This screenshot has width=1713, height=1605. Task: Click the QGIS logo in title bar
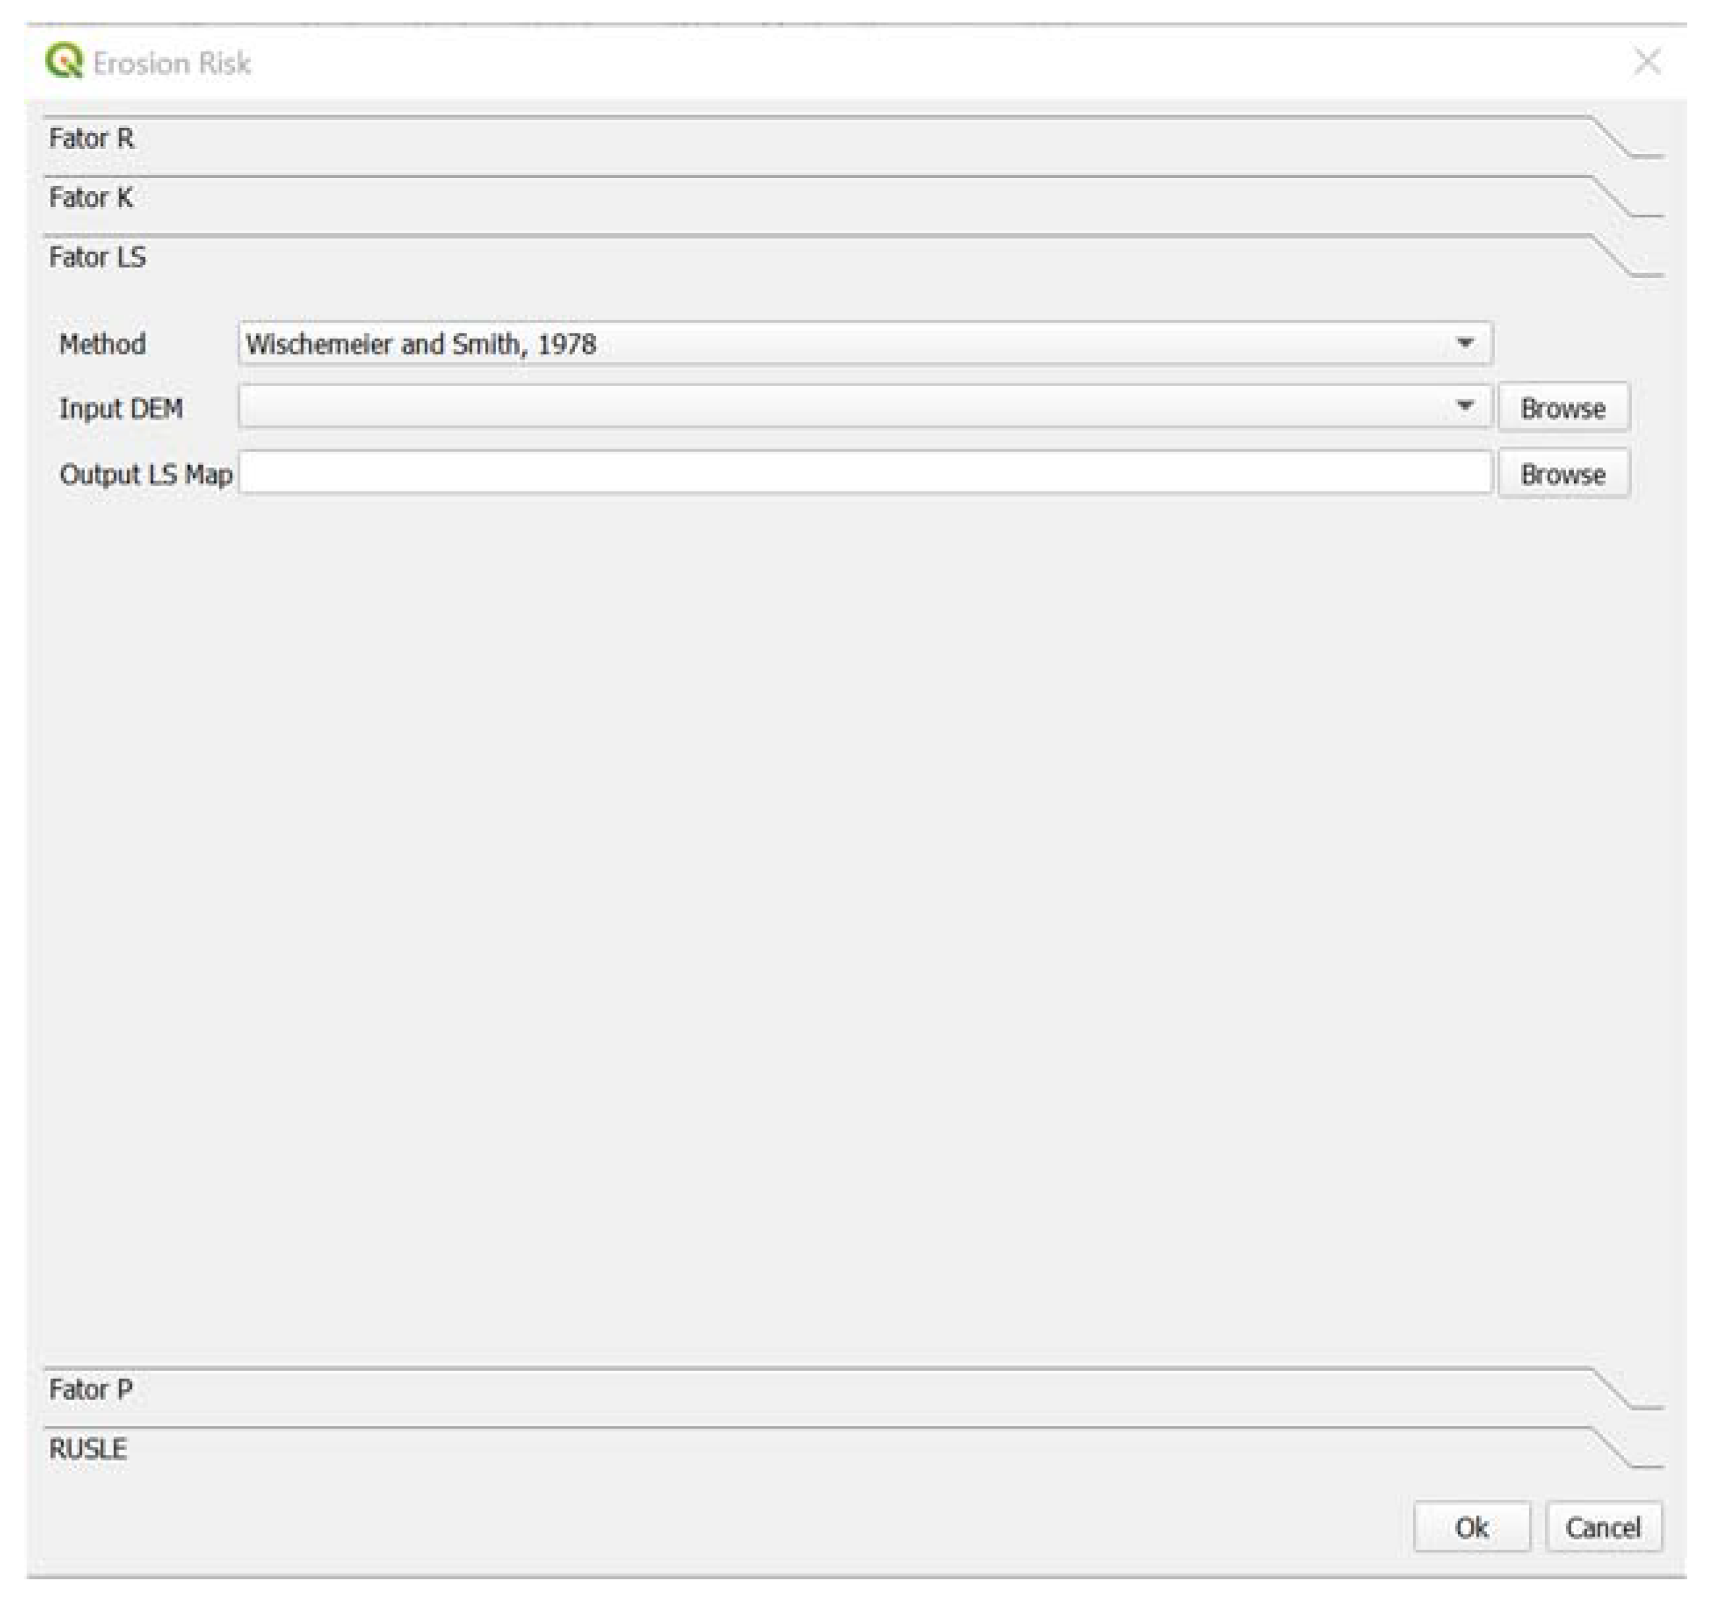(x=64, y=62)
